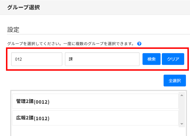The height and width of the screenshot is (136, 190).
Task: Click the blue help question mark icon
Action: (x=139, y=44)
